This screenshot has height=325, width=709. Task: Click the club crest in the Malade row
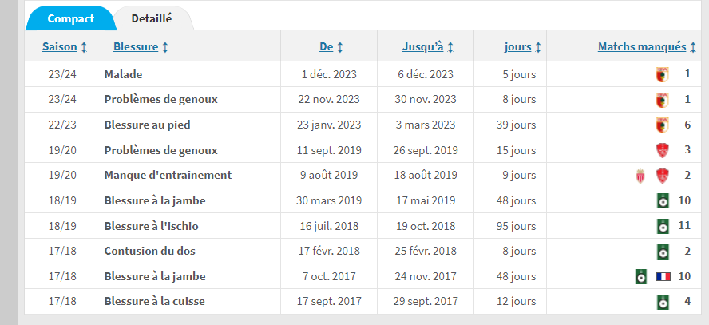click(661, 74)
